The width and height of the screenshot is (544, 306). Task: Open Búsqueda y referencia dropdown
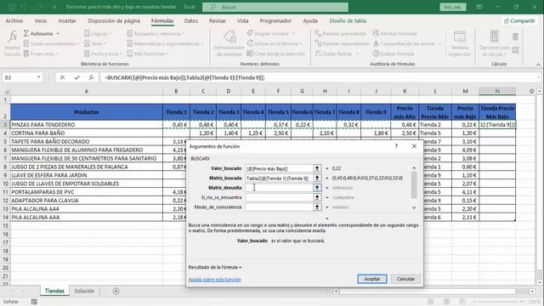pos(156,34)
